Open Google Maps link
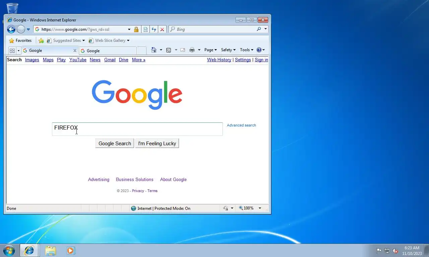The image size is (429, 257). tap(48, 60)
